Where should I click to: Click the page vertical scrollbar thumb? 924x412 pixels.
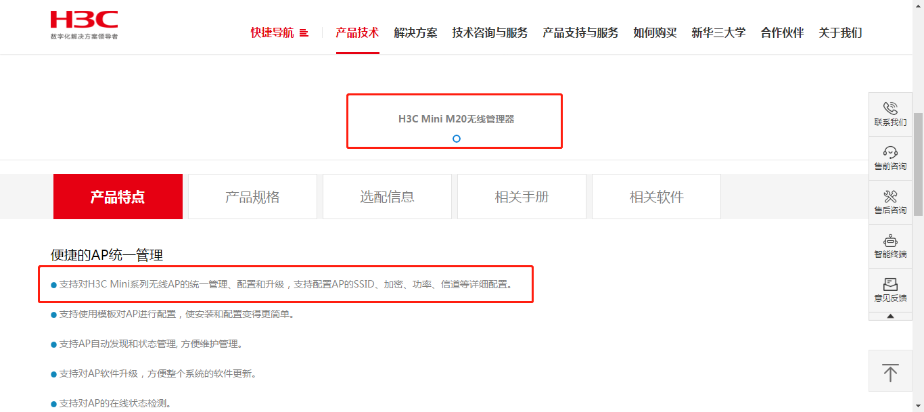coord(918,164)
